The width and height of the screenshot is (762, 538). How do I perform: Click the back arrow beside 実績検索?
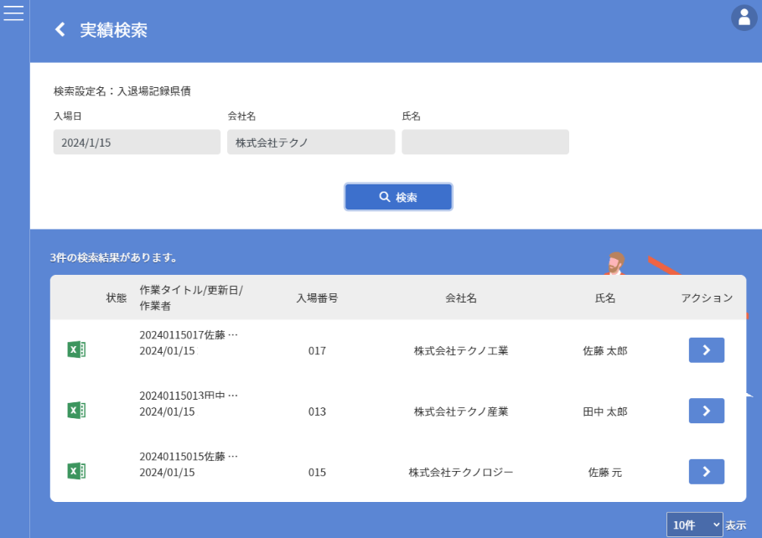(60, 30)
